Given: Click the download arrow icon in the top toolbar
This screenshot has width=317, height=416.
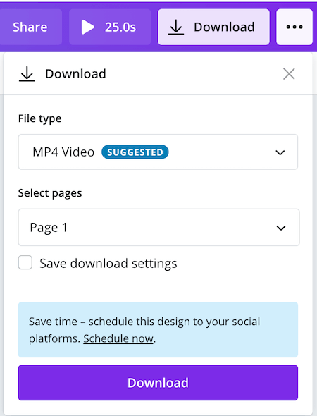Looking at the screenshot, I should click(x=176, y=27).
